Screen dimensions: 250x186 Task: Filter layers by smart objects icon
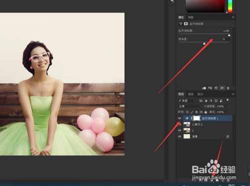point(221,101)
